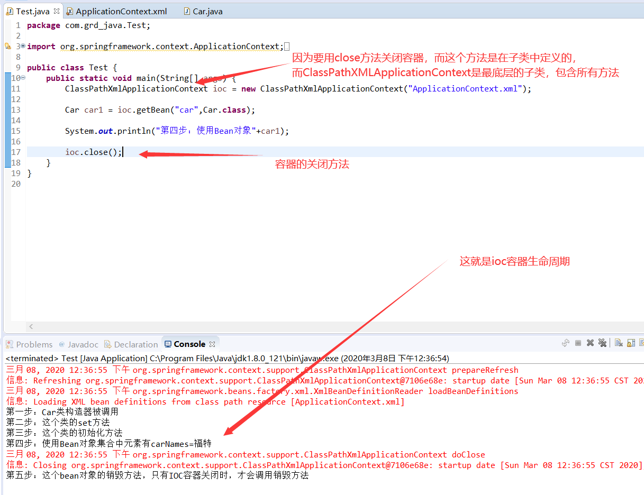
Task: Click line number 17 in the editor gutter
Action: (16, 152)
